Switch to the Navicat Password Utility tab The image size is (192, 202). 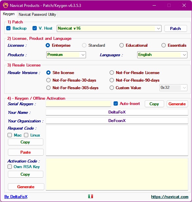[37, 14]
